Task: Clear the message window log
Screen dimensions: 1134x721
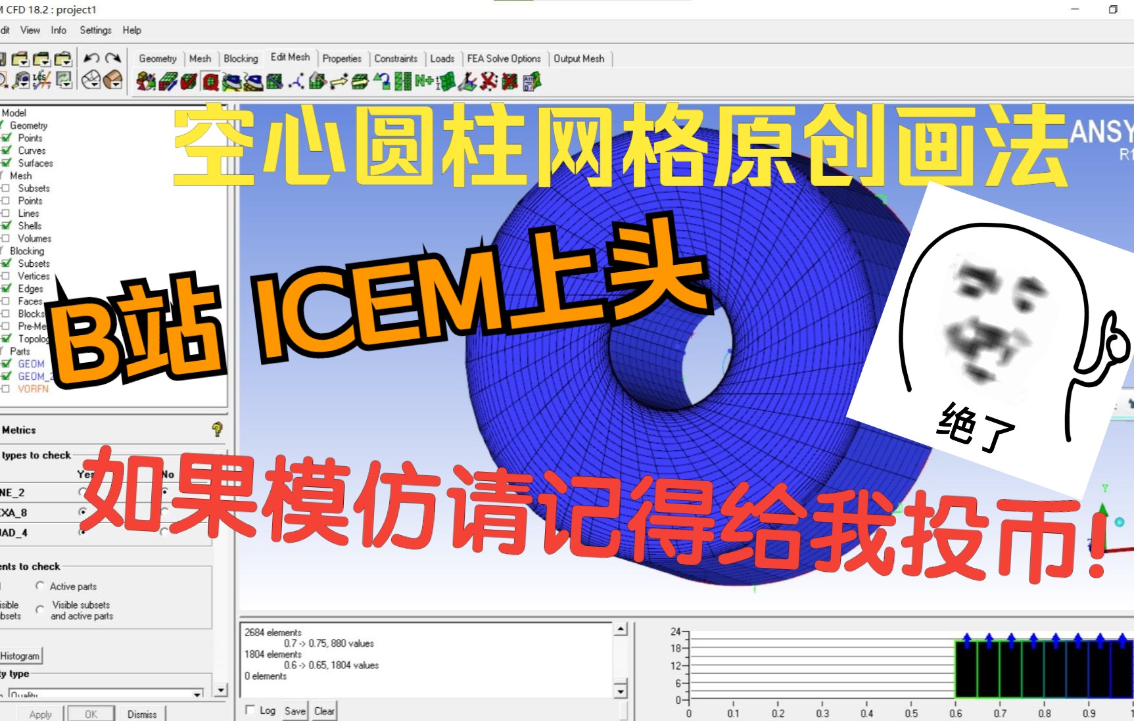Action: click(324, 710)
